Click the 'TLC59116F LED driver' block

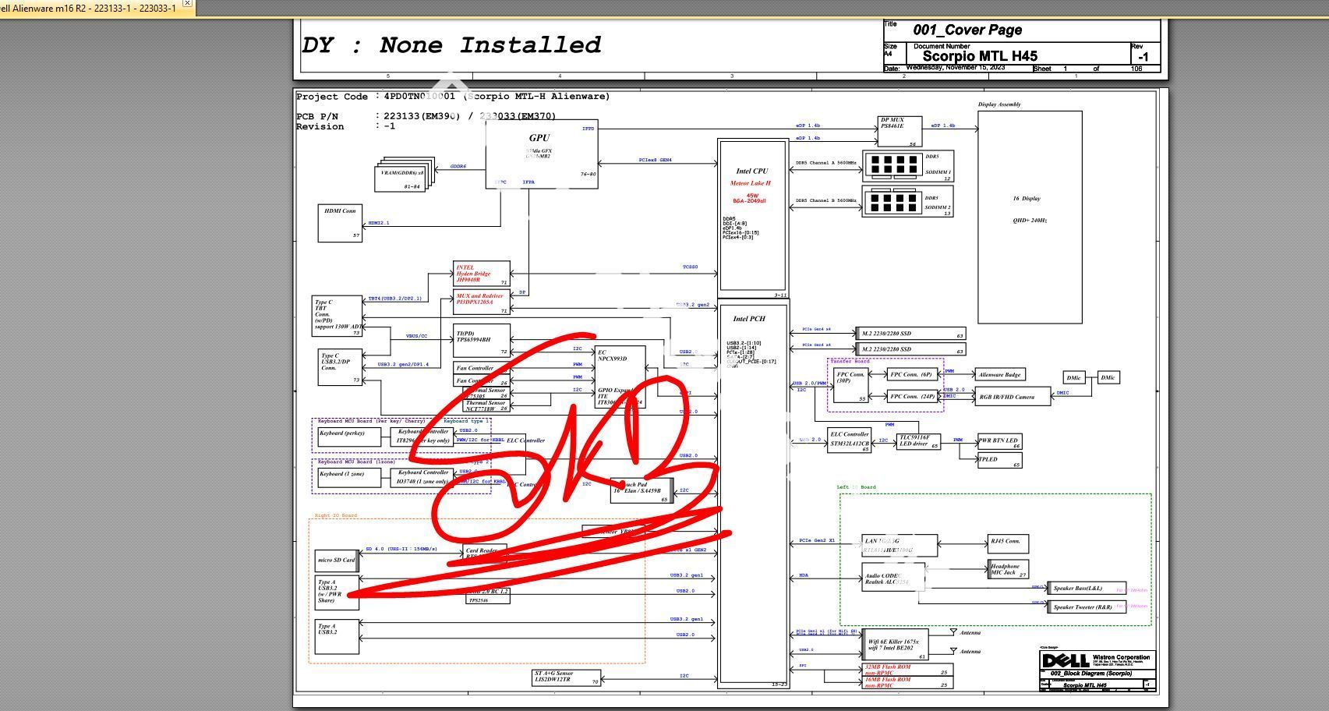tap(918, 442)
